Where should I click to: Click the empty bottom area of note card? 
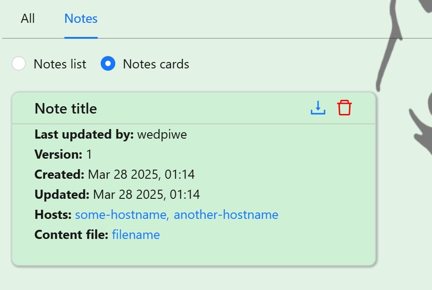point(194,254)
